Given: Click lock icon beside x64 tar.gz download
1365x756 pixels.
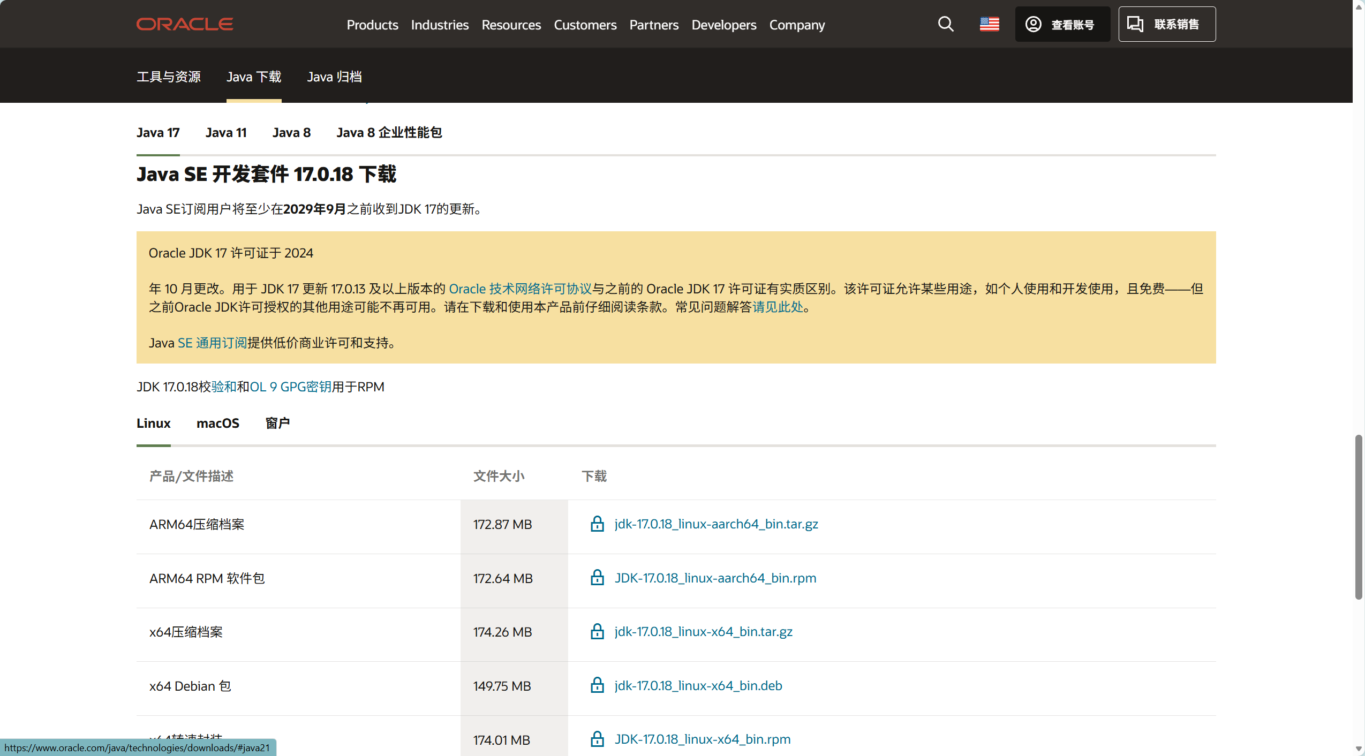Looking at the screenshot, I should tap(597, 631).
